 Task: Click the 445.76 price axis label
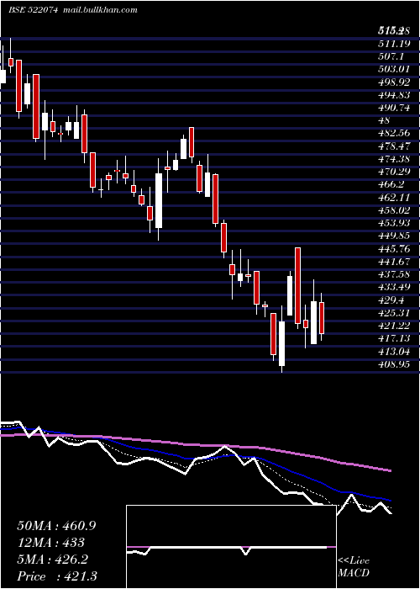(393, 248)
